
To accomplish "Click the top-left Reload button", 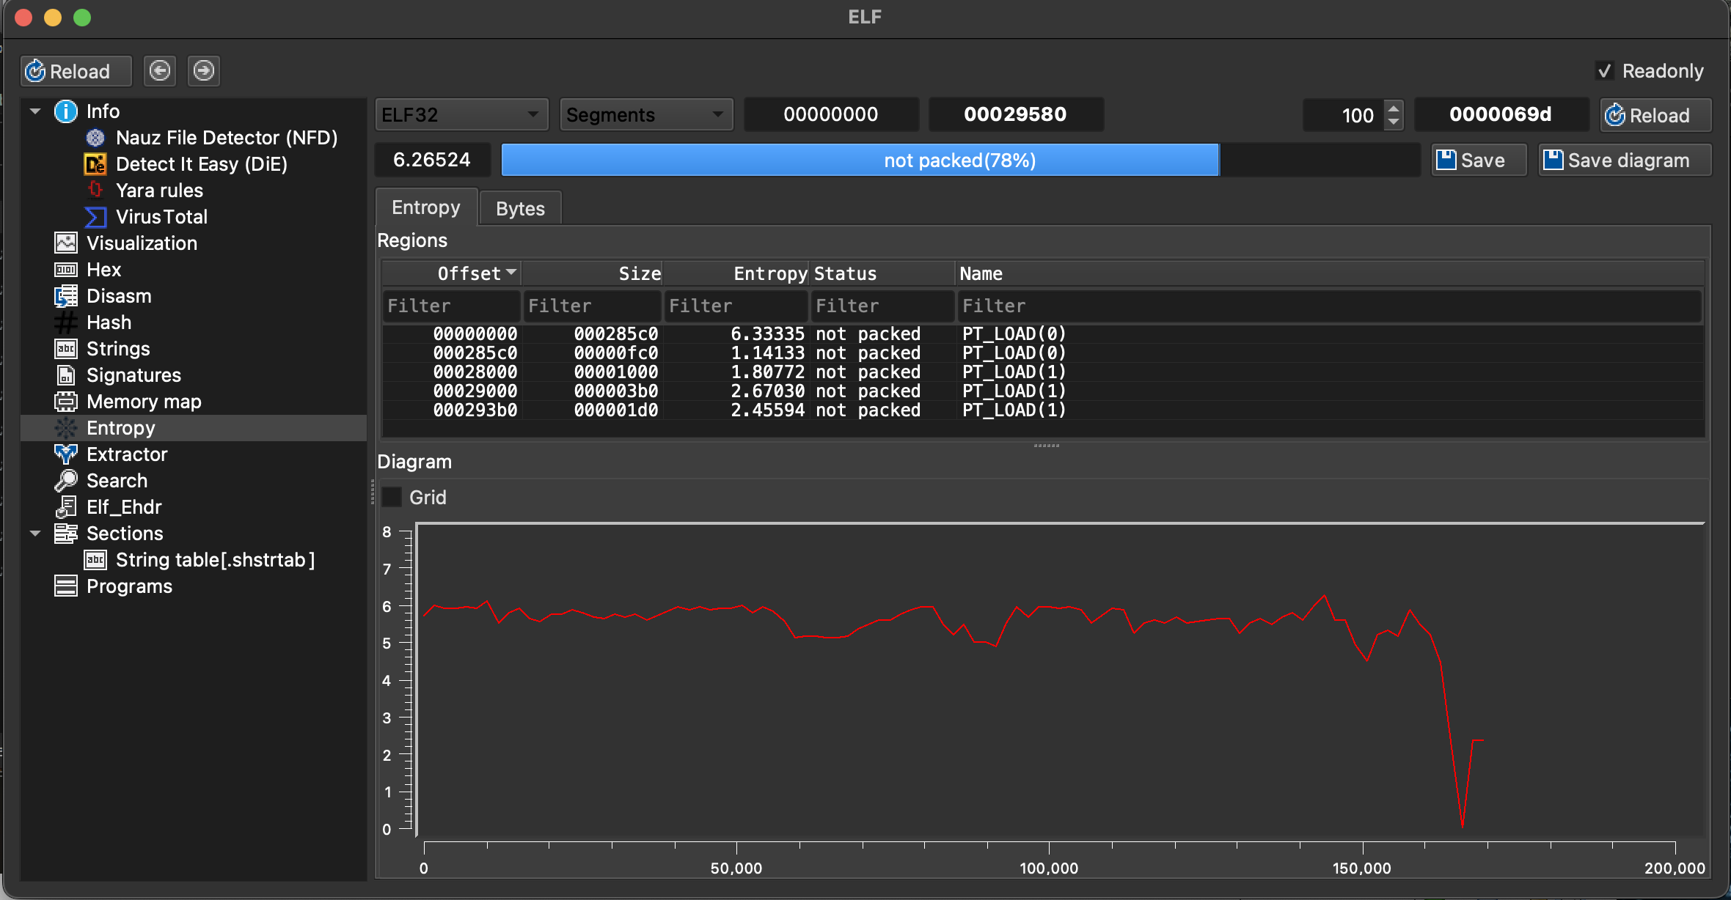I will tap(76, 71).
